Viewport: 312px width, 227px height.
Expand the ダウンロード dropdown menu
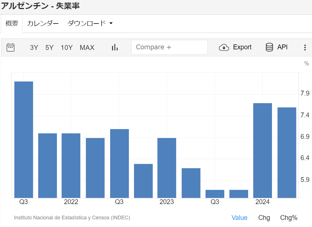click(x=90, y=23)
